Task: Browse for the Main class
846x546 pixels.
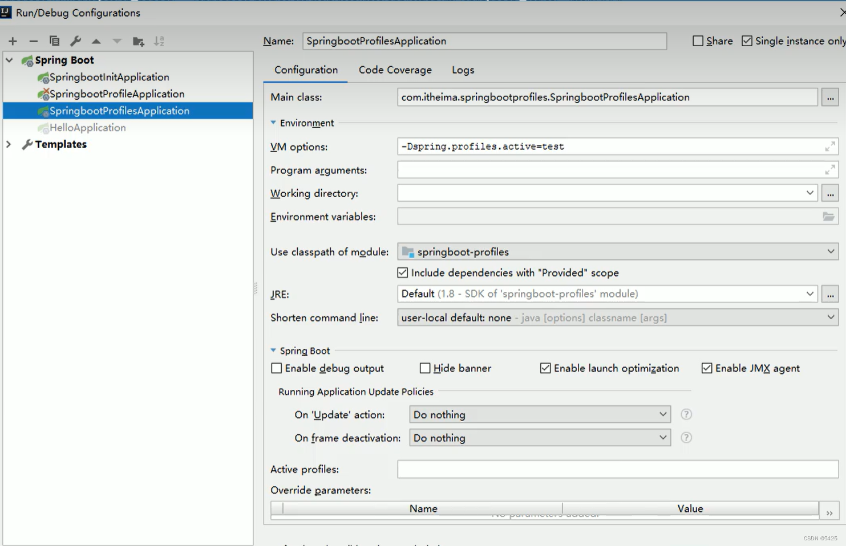Action: pyautogui.click(x=830, y=97)
